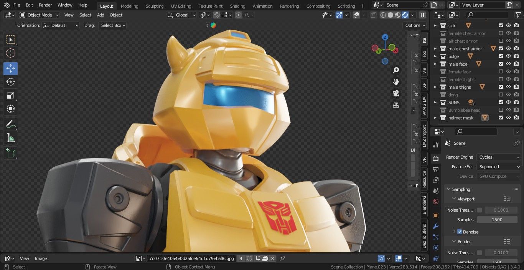Switch to wireframe viewport shading
This screenshot has width=524, height=270.
coord(383,15)
